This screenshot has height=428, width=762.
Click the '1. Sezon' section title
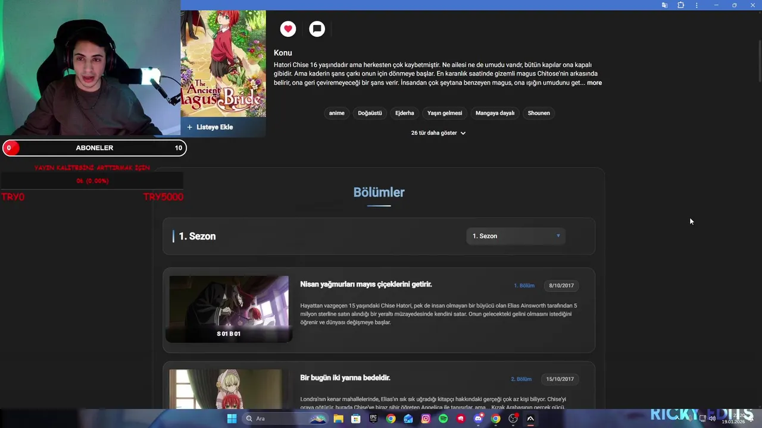[197, 236]
